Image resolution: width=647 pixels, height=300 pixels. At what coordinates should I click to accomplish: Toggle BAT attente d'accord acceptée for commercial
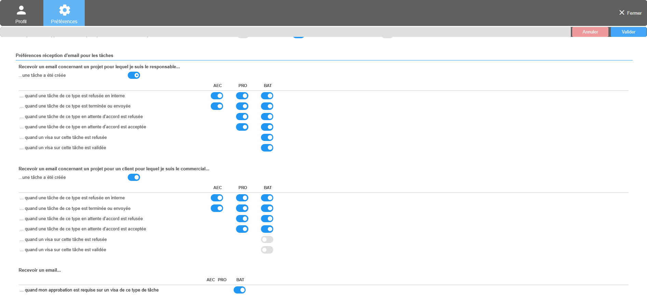267,229
